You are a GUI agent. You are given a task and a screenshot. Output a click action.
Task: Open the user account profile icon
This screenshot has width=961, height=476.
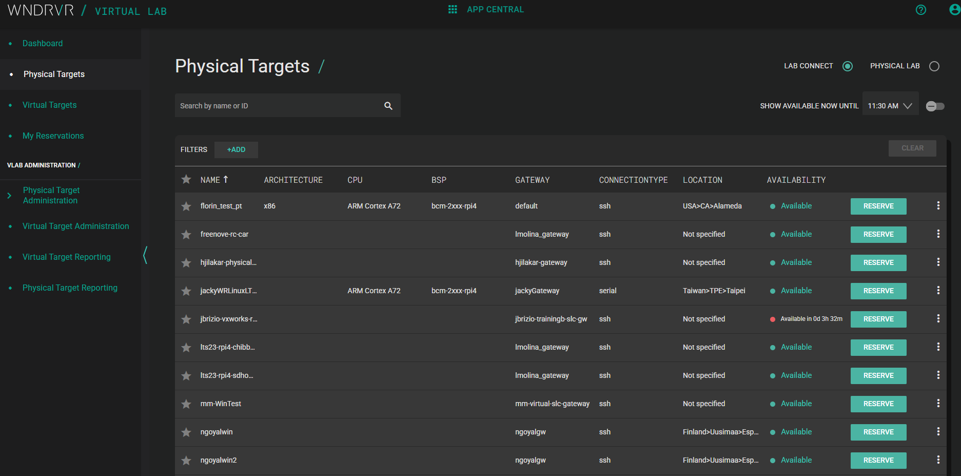954,10
